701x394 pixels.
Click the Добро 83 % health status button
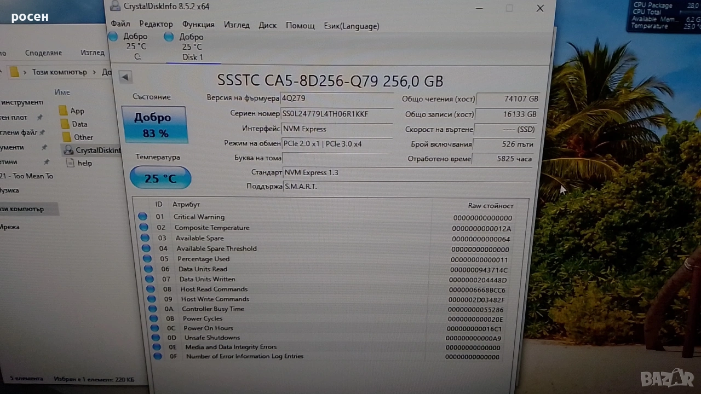(x=154, y=125)
